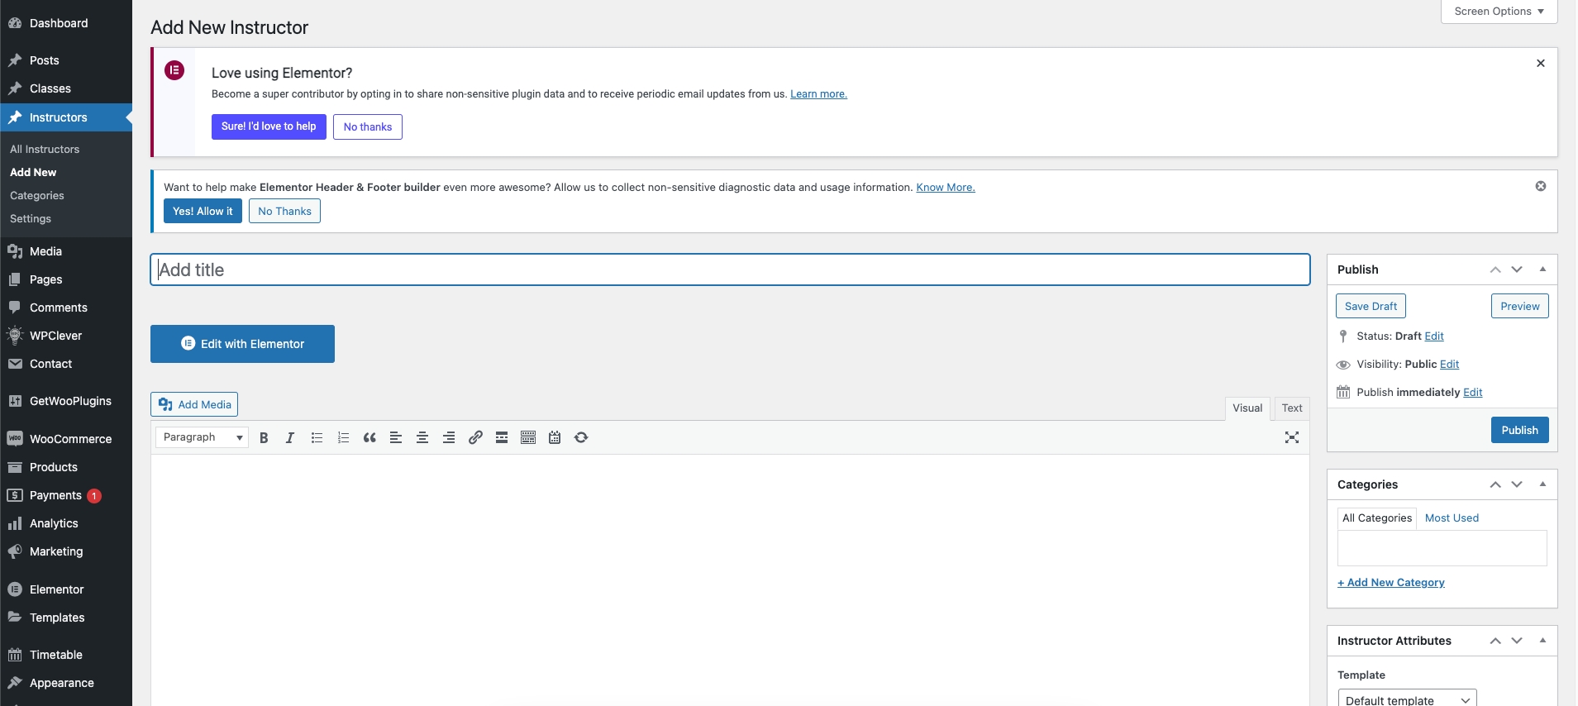Insert a bulleted list
The height and width of the screenshot is (706, 1578).
pyautogui.click(x=317, y=438)
